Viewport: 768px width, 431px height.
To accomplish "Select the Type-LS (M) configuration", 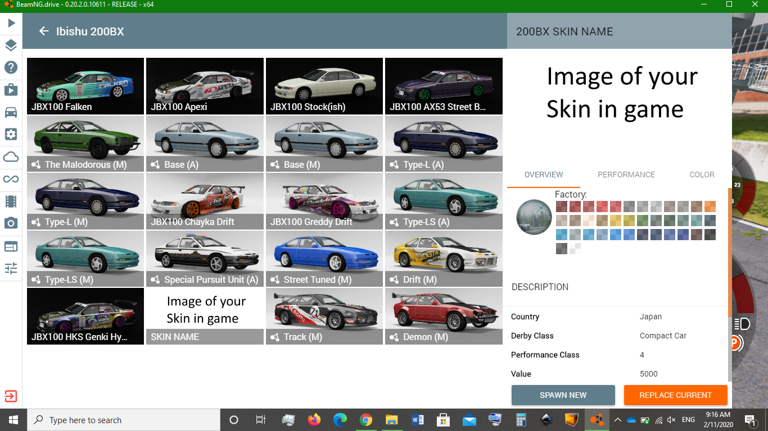I will (85, 259).
